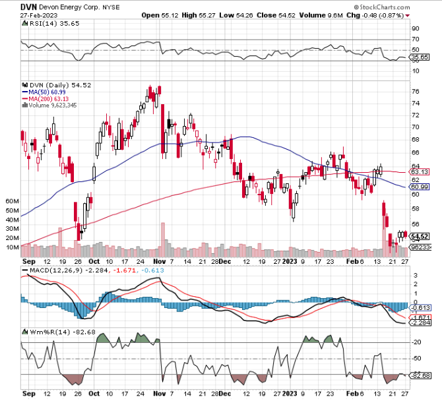Click the 60.99 MA(50) price tag on the right axis

420,187
